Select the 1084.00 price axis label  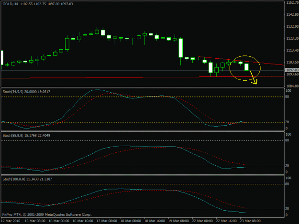coord(292,86)
